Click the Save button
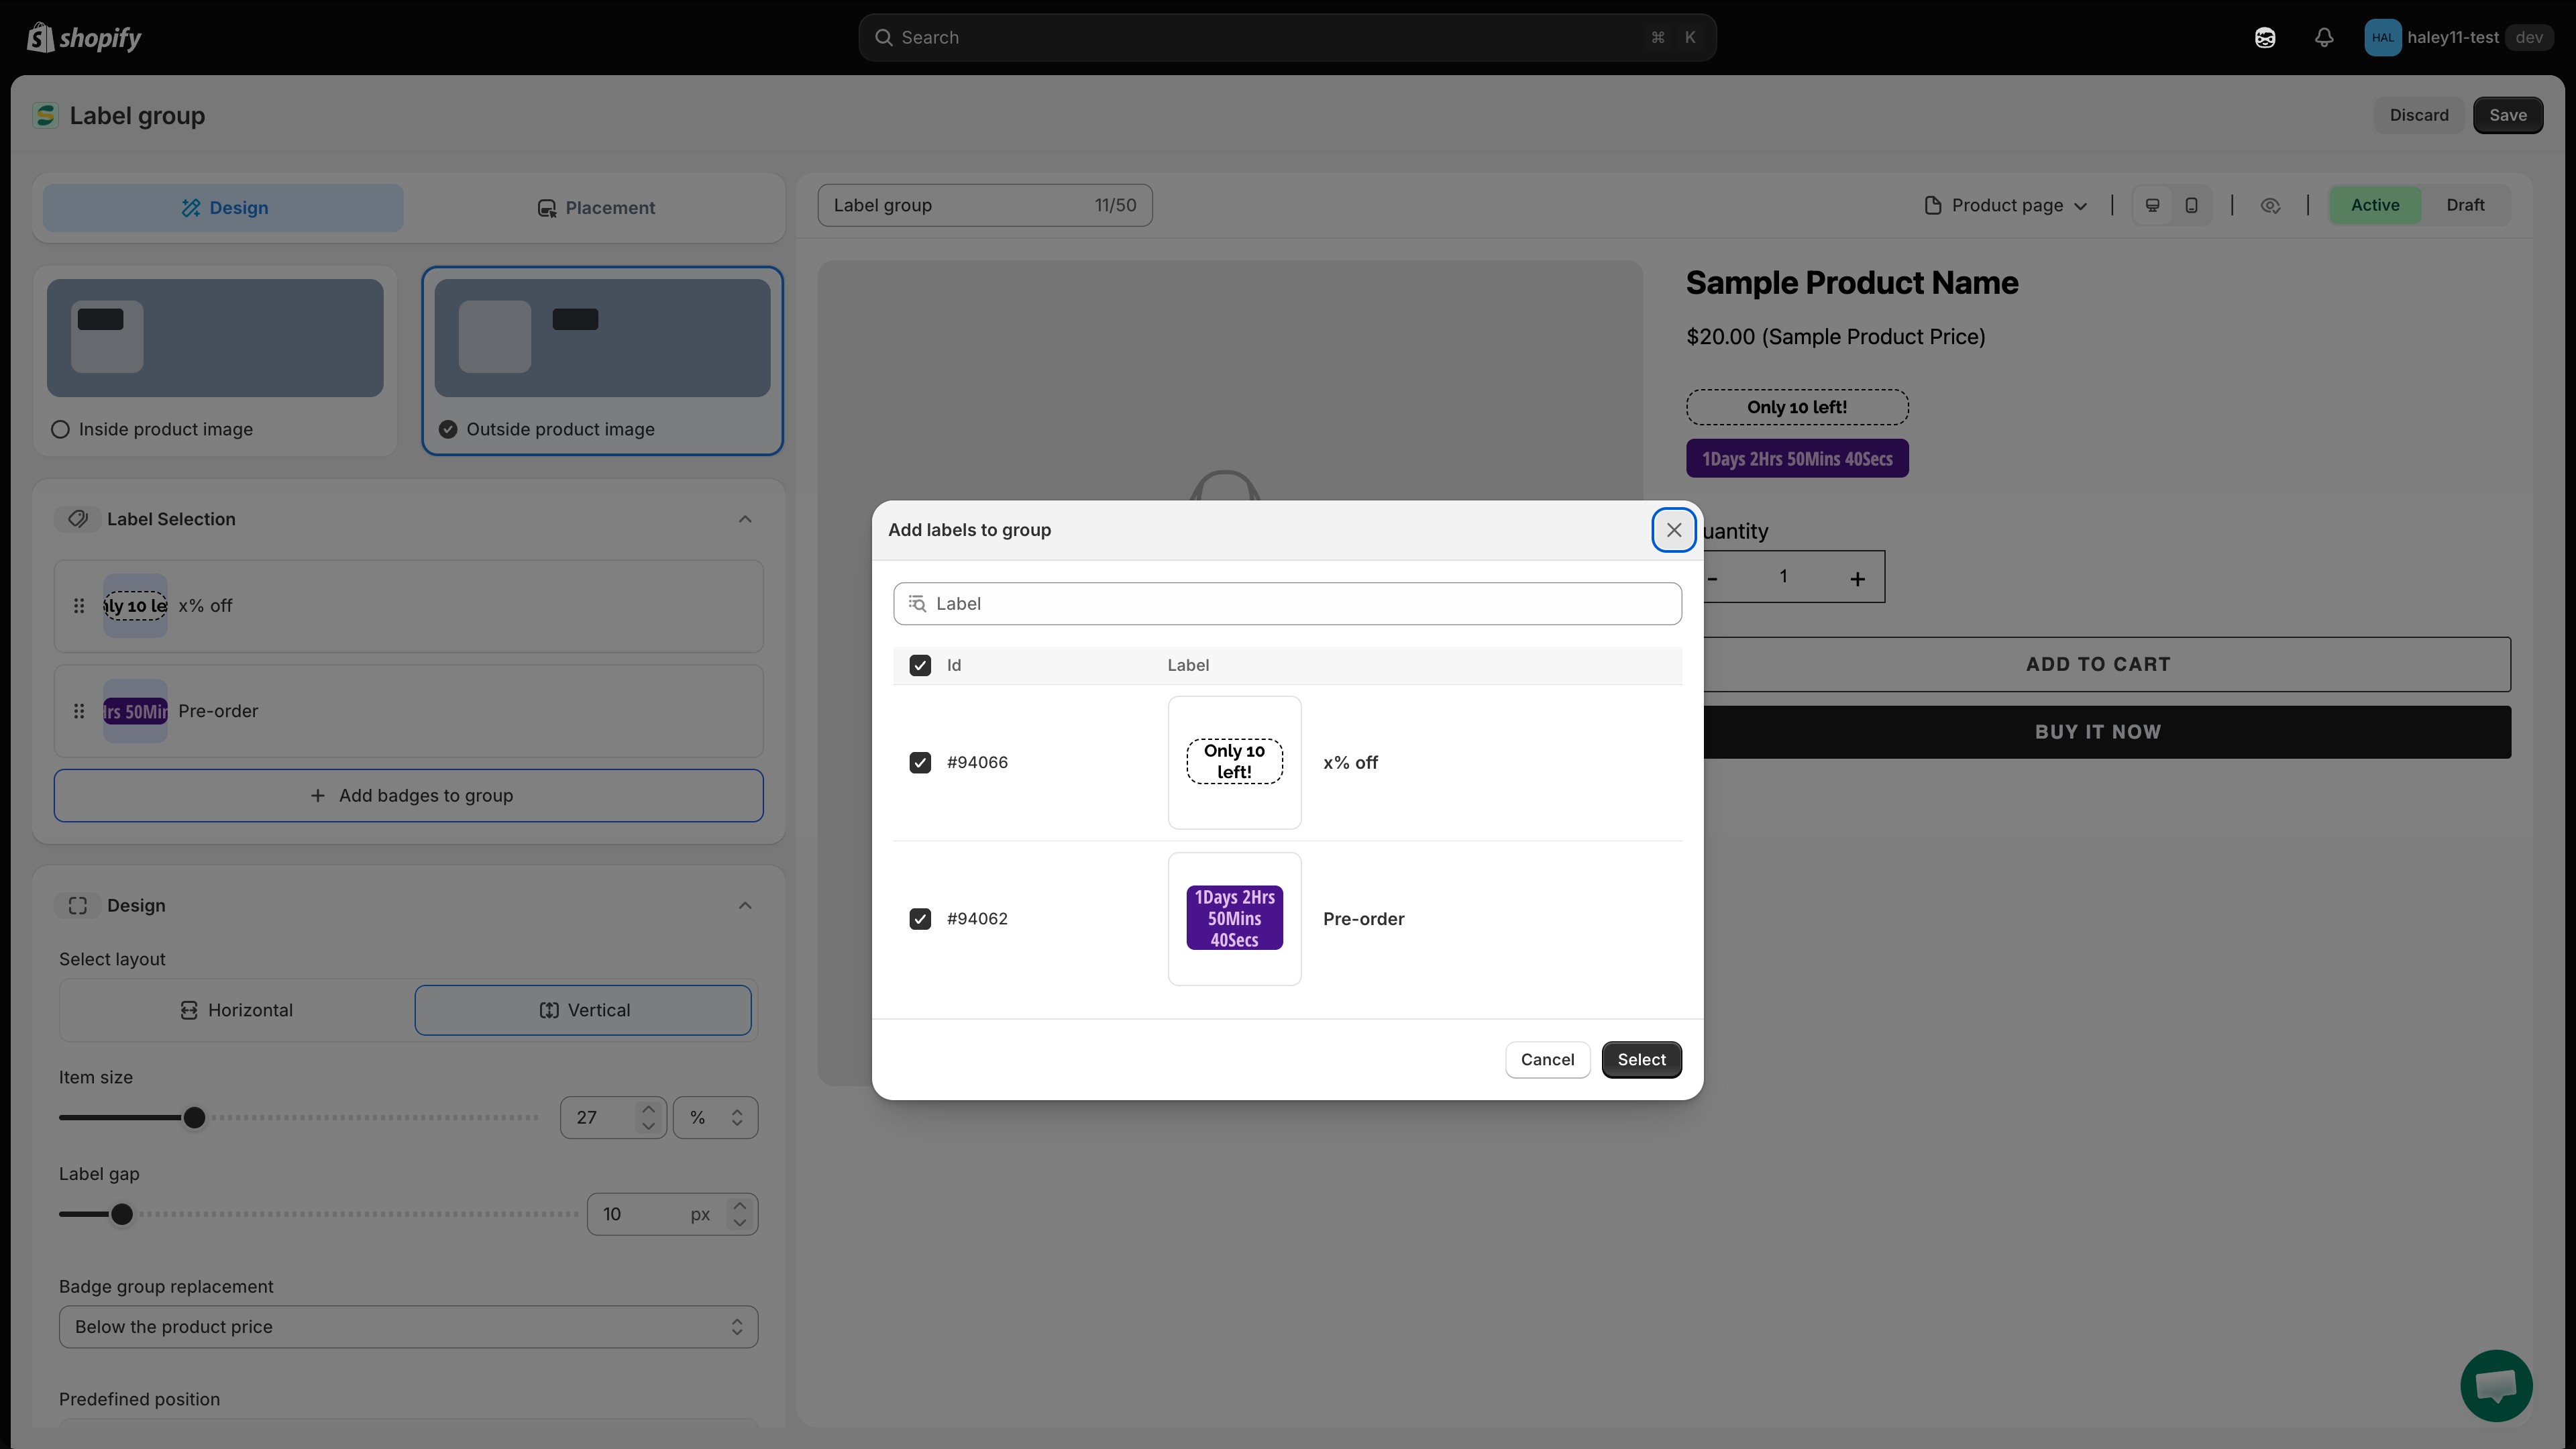Screen dimensions: 2576x1449 pyautogui.click(x=2507, y=115)
